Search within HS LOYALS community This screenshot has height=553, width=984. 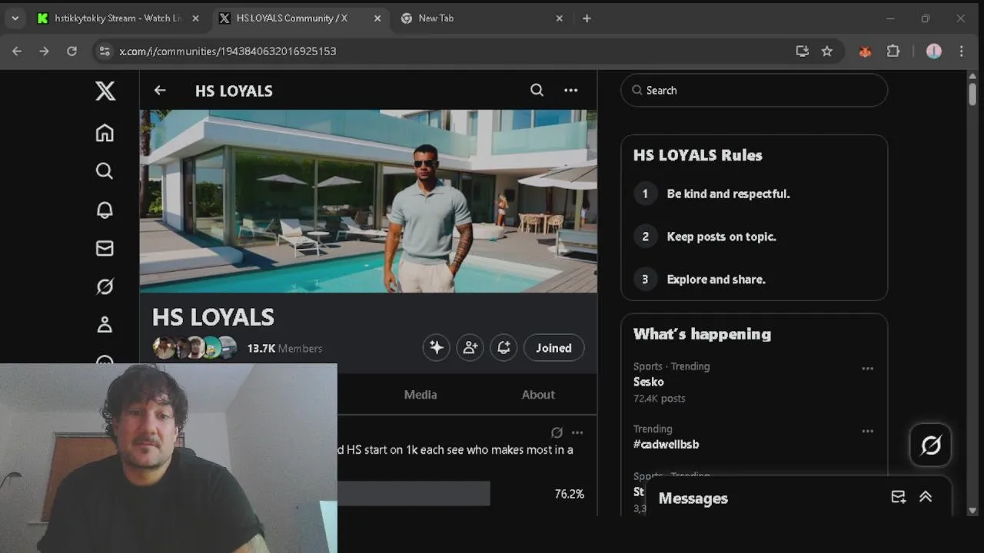(537, 91)
